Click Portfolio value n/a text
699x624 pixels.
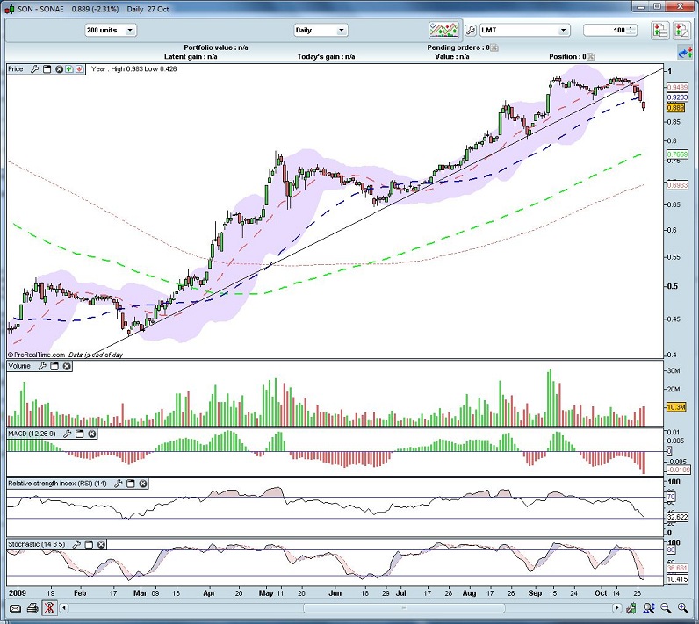(216, 47)
